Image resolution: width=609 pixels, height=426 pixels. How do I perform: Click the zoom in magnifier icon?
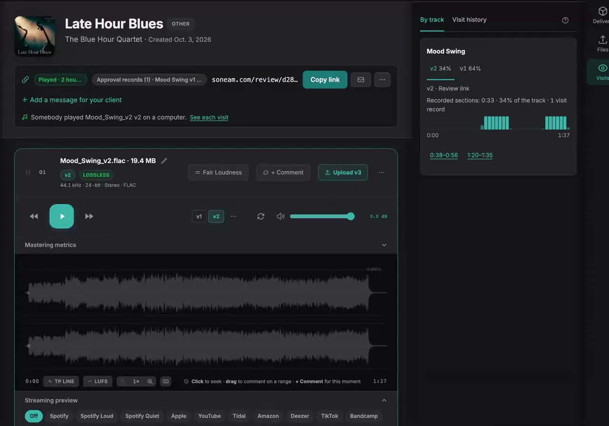point(150,381)
